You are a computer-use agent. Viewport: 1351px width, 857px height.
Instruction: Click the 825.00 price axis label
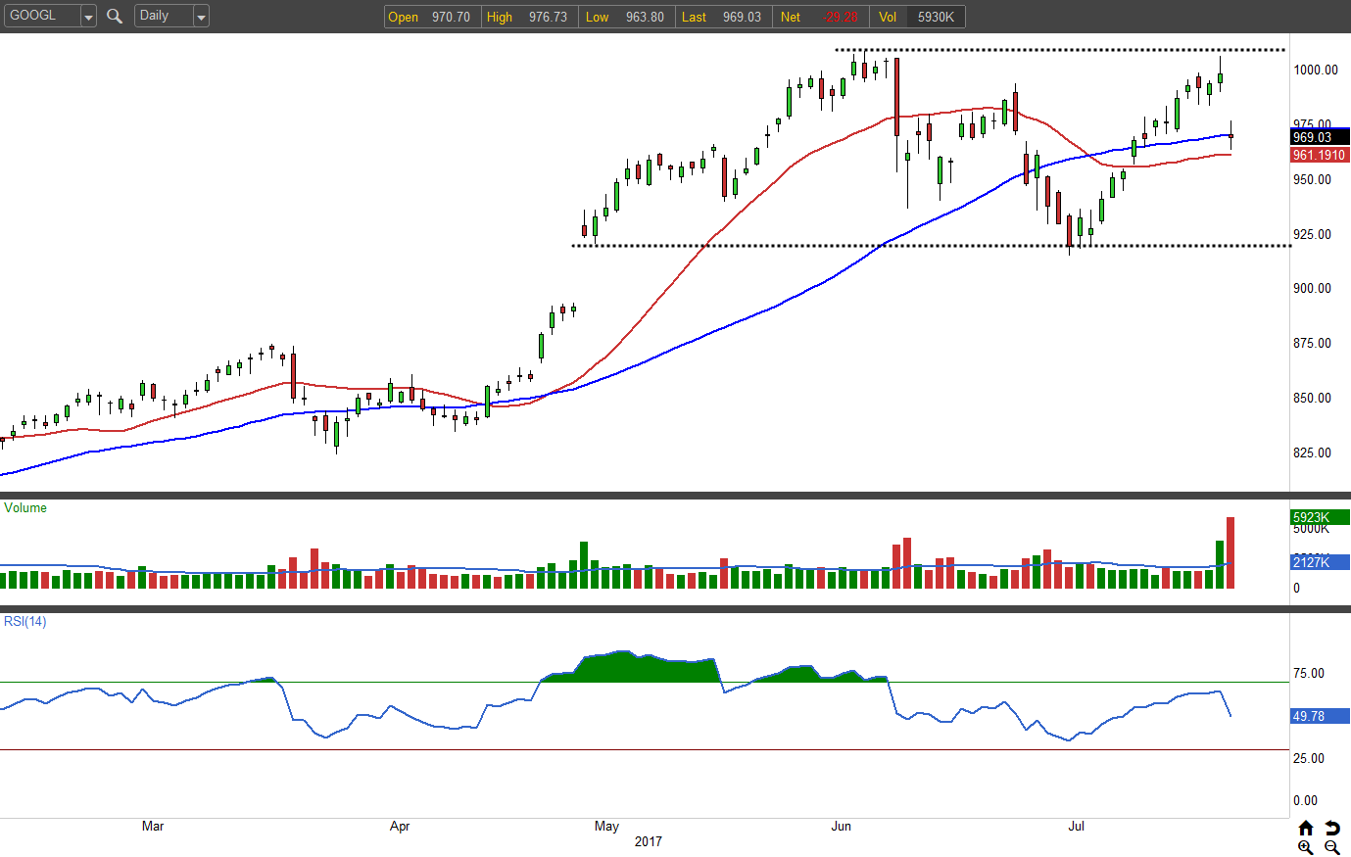coord(1313,452)
